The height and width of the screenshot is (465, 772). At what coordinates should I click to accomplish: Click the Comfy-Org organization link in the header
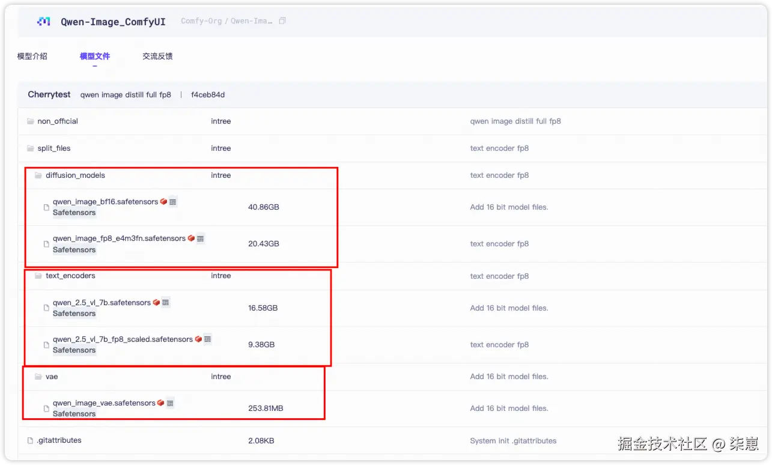tap(201, 21)
